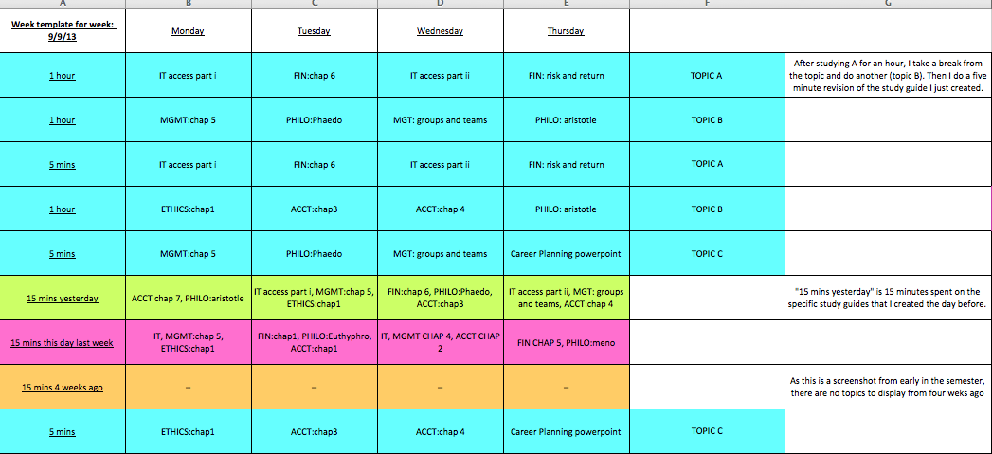Screen dimensions: 992x454
Task: Click 'TOPIC C' in the 'MGMT:chap 5' row
Action: coord(708,253)
